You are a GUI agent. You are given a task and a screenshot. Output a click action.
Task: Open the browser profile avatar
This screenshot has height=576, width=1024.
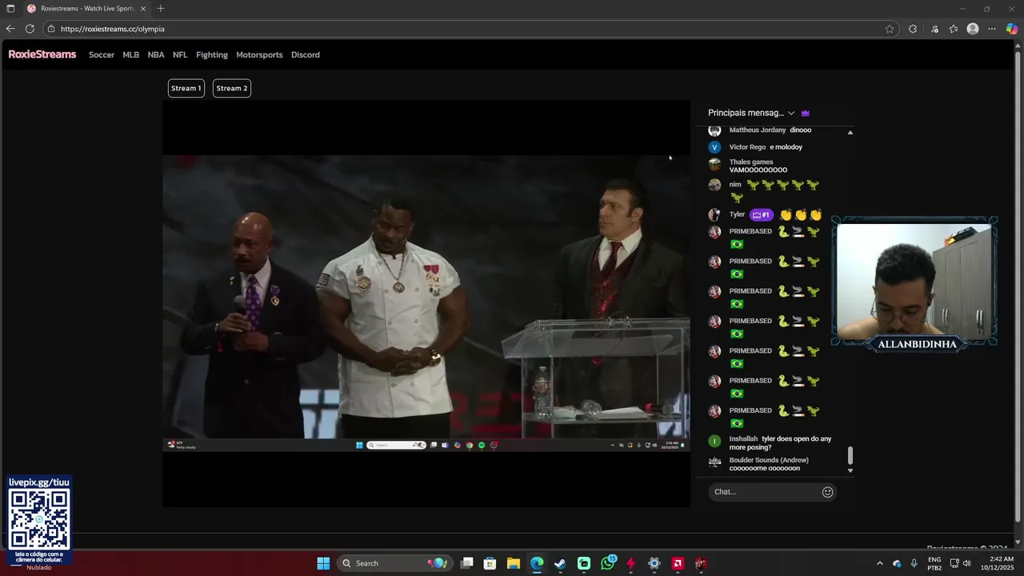click(973, 29)
